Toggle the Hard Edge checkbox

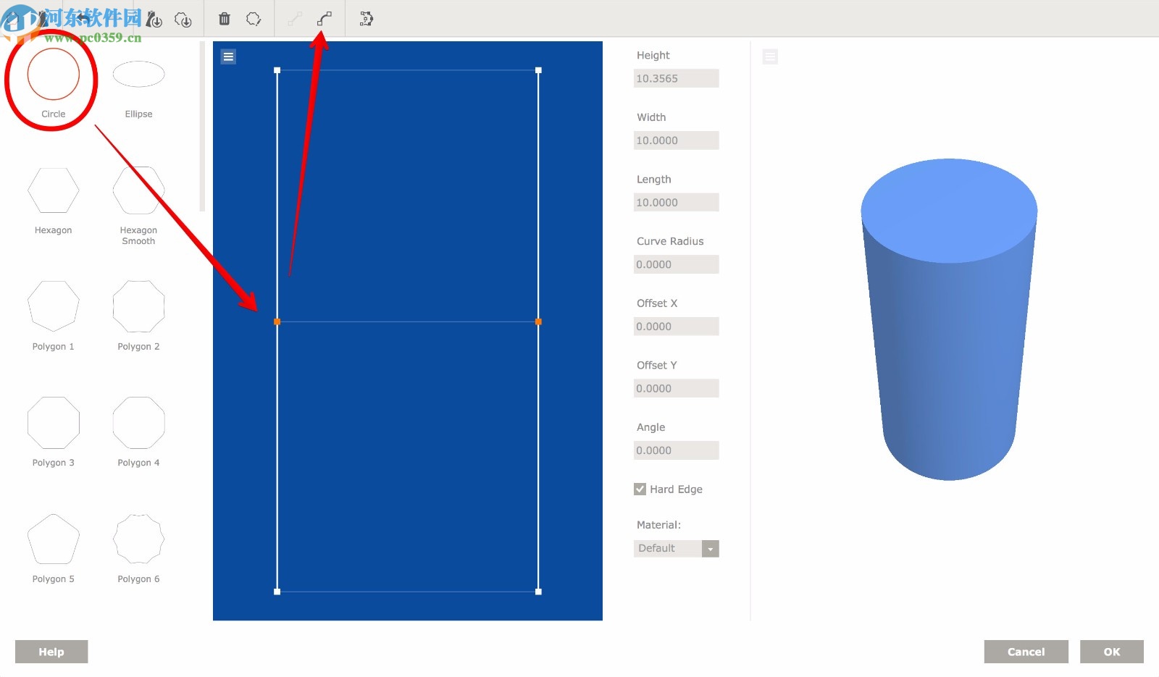pos(640,489)
